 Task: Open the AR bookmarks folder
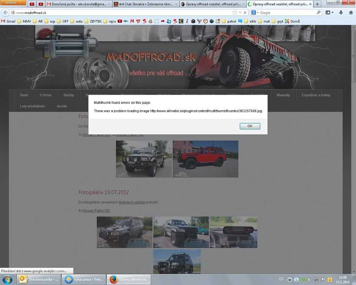tap(38, 22)
